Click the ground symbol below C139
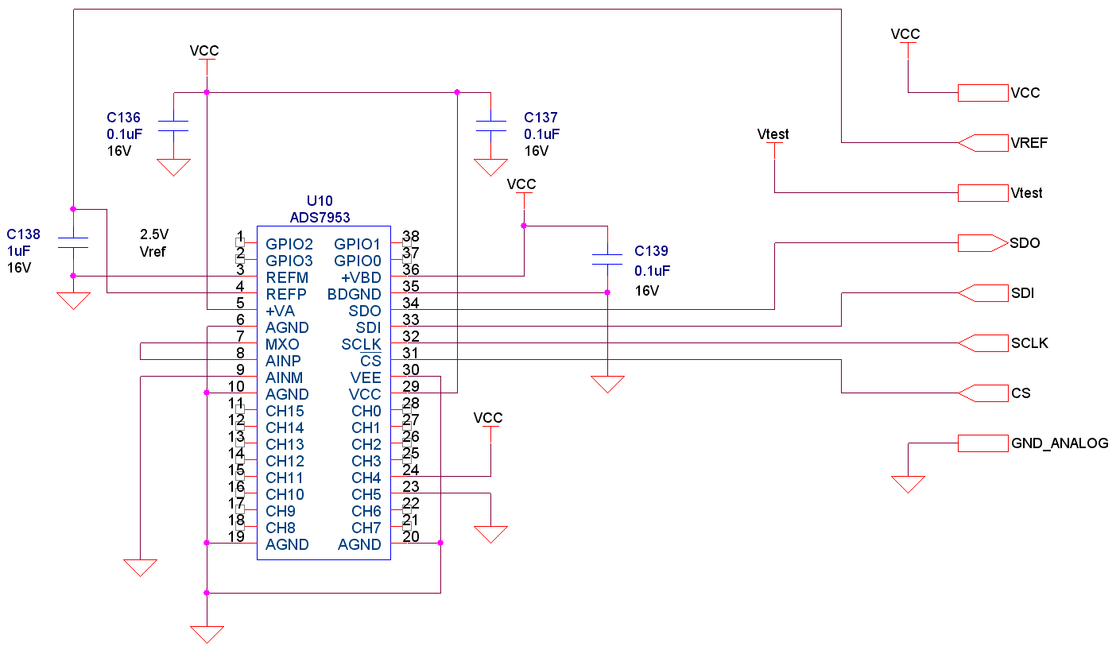The image size is (1120, 650). pyautogui.click(x=607, y=384)
